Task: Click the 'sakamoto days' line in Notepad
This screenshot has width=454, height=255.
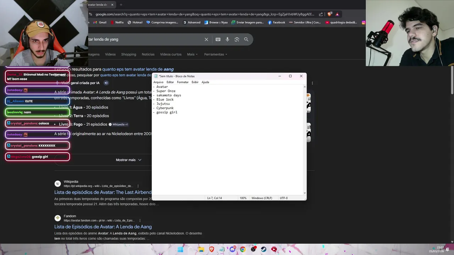Action: [x=168, y=95]
